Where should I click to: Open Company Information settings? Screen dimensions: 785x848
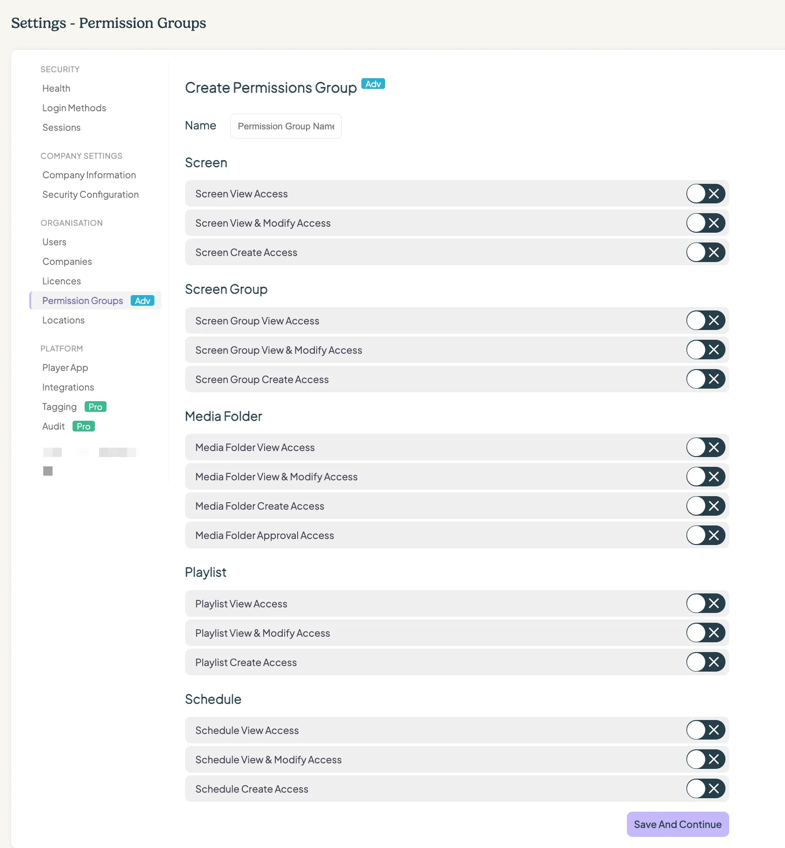89,175
